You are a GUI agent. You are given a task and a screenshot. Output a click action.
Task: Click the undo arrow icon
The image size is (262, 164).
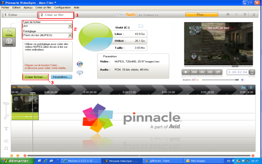(228, 15)
